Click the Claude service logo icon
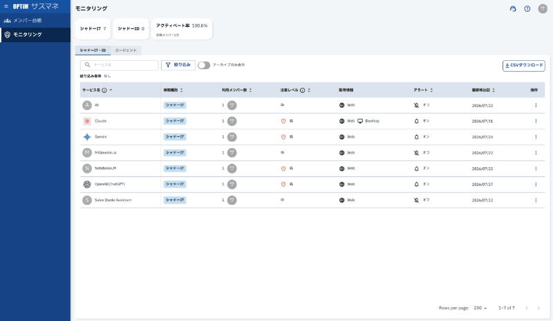Image resolution: width=553 pixels, height=321 pixels. (87, 121)
